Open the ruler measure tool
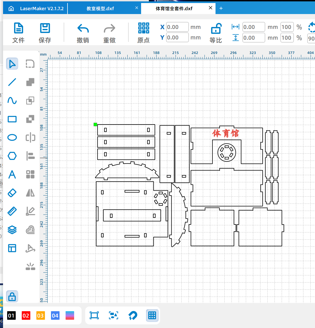The width and height of the screenshot is (315, 328). pos(12,211)
